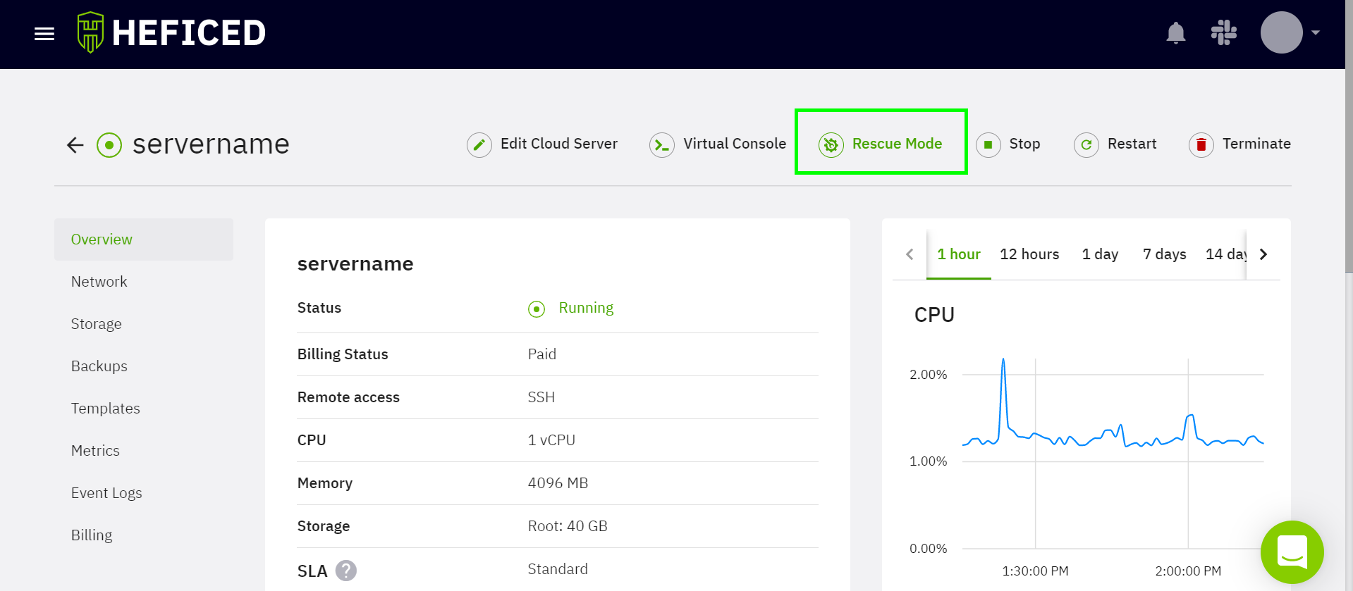The height and width of the screenshot is (591, 1353).
Task: Click the Edit Cloud Server pencil icon
Action: coord(479,145)
